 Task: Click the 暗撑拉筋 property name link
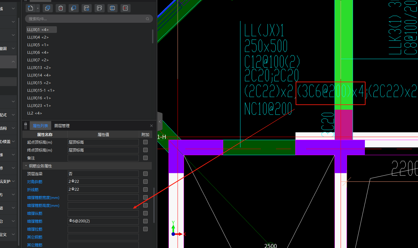click(35, 229)
